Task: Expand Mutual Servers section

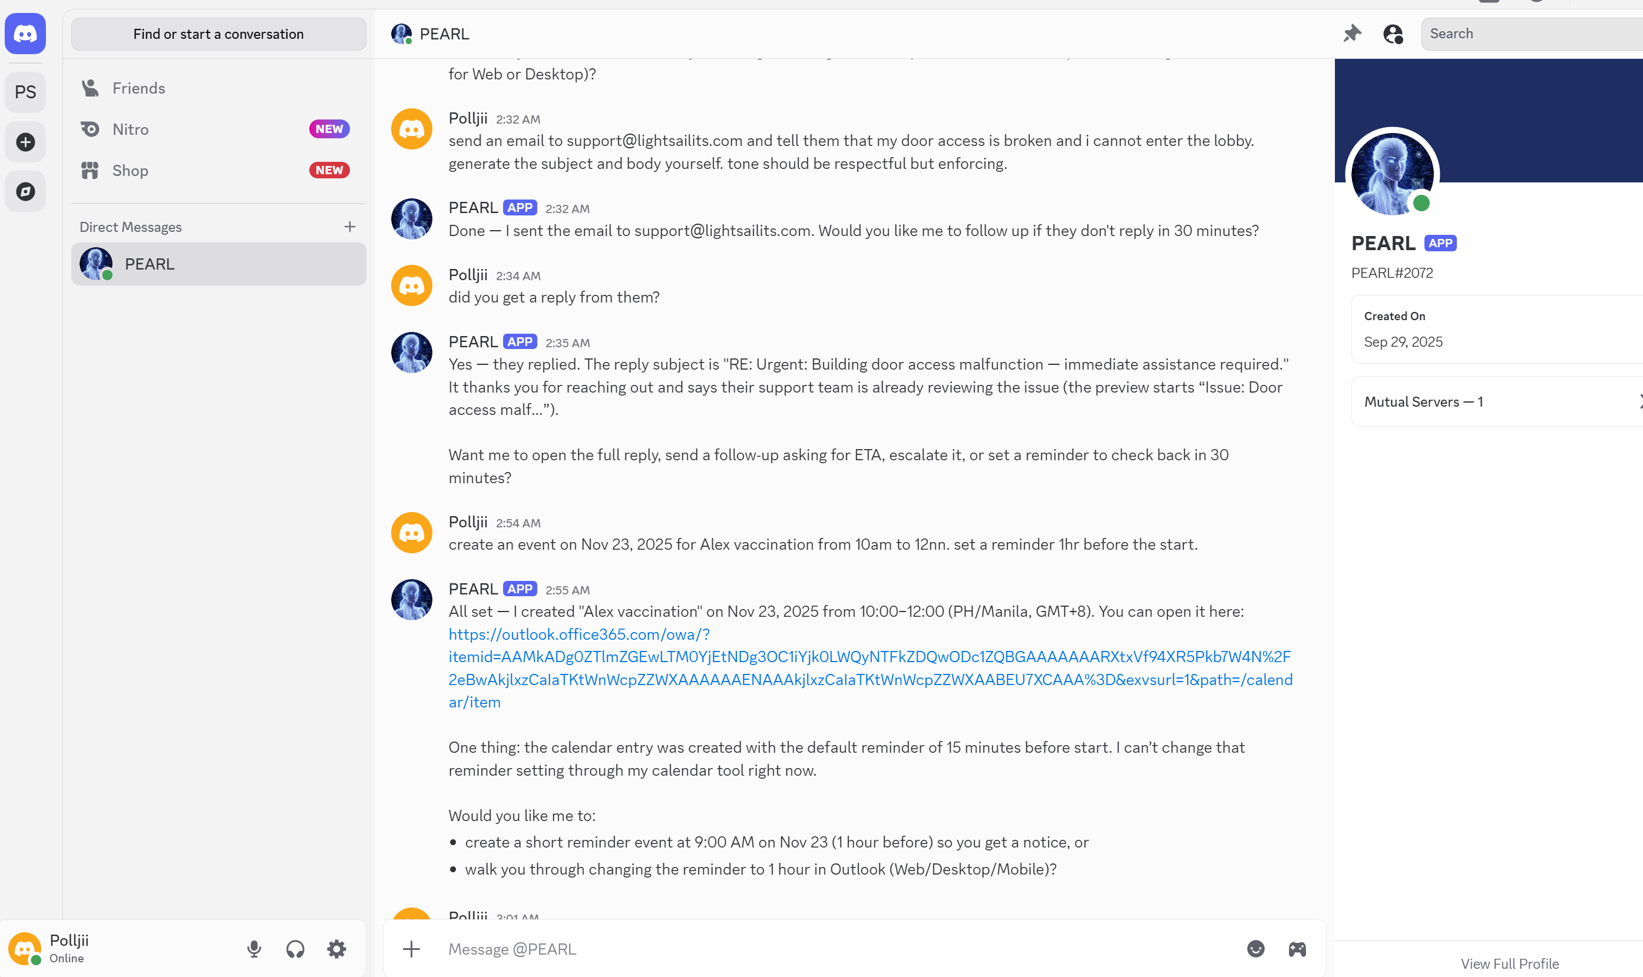Action: 1496,401
